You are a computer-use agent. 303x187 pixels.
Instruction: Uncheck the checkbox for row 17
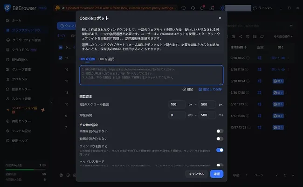pyautogui.click(x=61, y=58)
